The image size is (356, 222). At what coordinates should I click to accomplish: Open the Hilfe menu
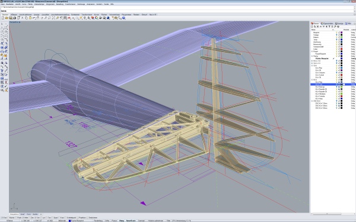[112, 4]
